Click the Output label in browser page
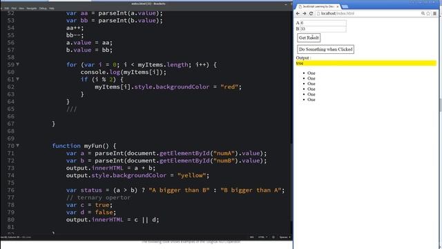Viewport: 442px width, 249px height. click(x=304, y=58)
